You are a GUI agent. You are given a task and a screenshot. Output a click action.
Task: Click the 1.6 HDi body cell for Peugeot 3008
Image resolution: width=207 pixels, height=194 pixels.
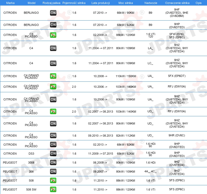point(151,163)
